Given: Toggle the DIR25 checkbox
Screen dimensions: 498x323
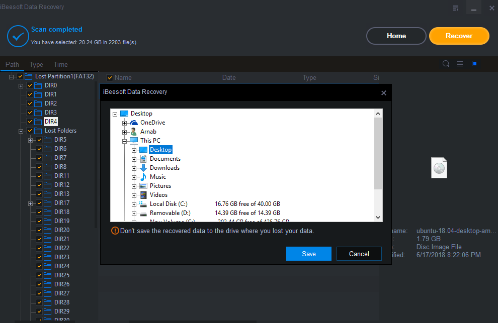Looking at the screenshot, I should 39,275.
